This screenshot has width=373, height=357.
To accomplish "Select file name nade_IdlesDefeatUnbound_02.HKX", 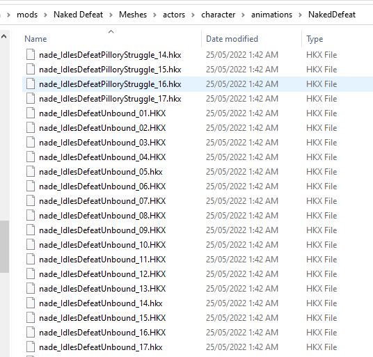I will (x=102, y=128).
